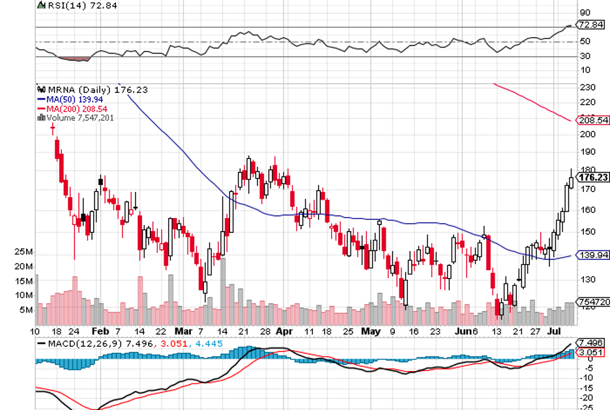Click the Jun marker on the date axis
Viewport: 610px width, 410px height.
pyautogui.click(x=461, y=331)
